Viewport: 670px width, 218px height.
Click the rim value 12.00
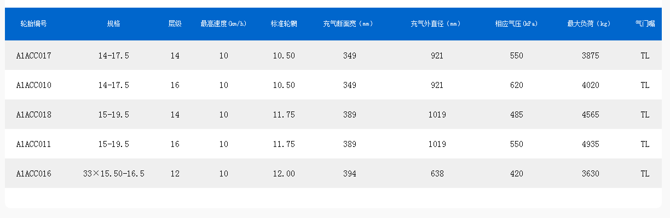(x=284, y=174)
